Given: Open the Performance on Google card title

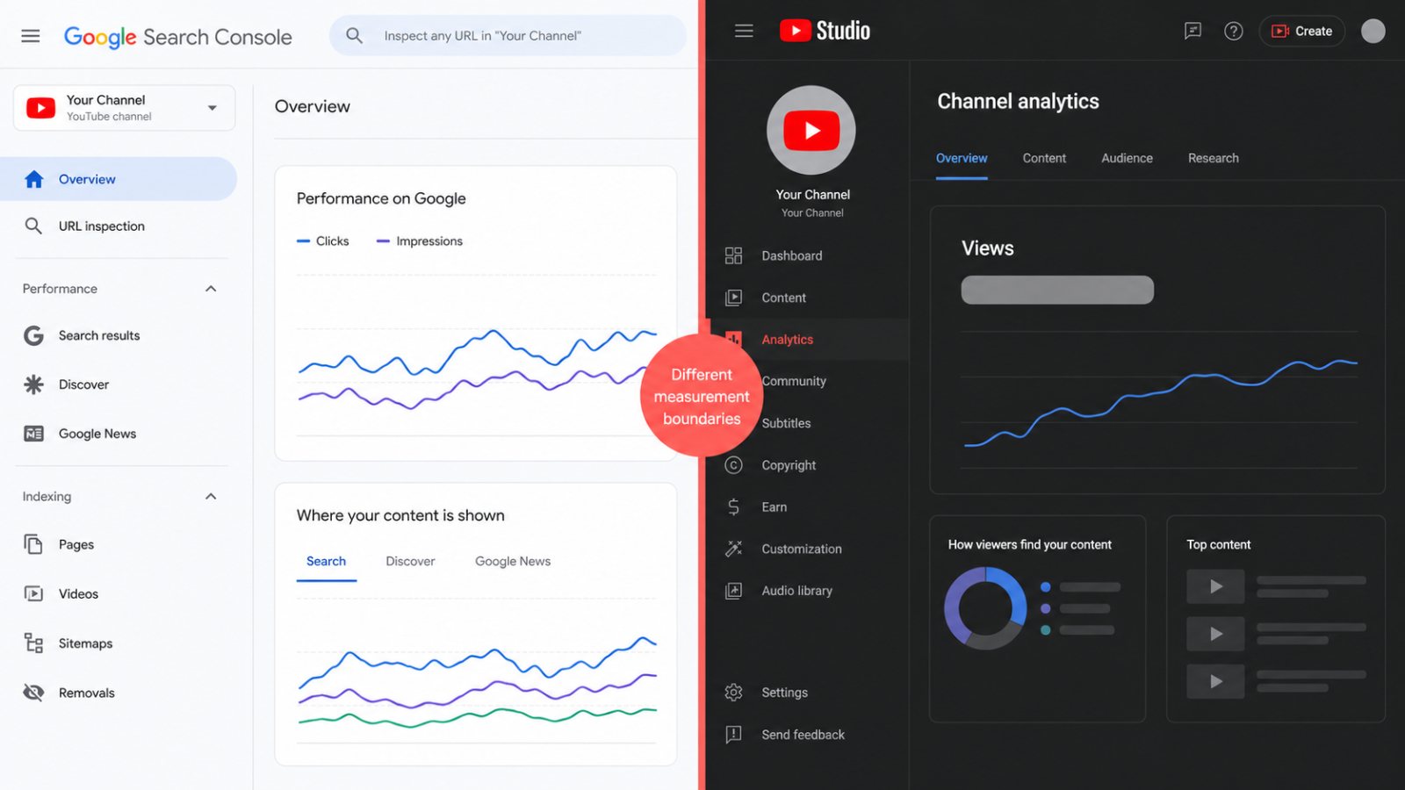Looking at the screenshot, I should [x=381, y=198].
